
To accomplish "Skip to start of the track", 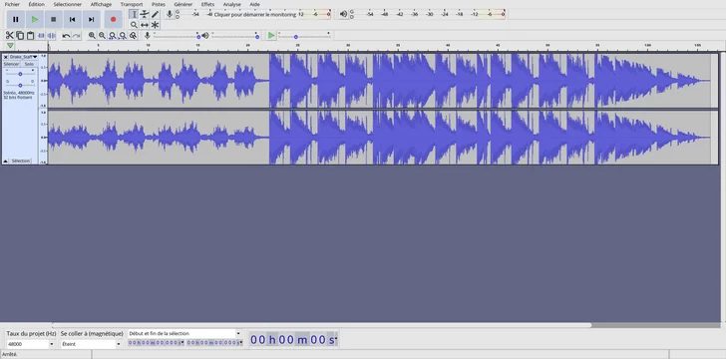I will [72, 20].
